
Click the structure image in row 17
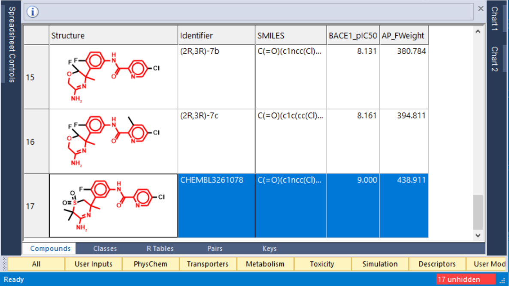coord(113,206)
